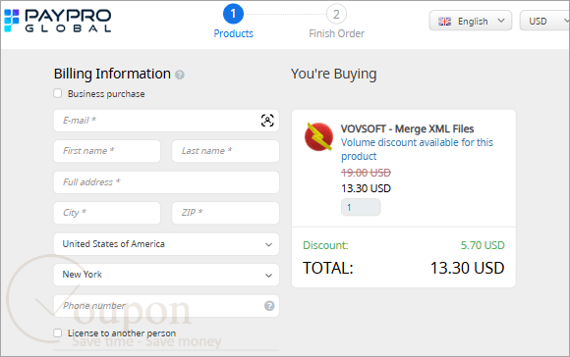The width and height of the screenshot is (570, 357).
Task: Click the TOTAL: label
Action: 328,269
